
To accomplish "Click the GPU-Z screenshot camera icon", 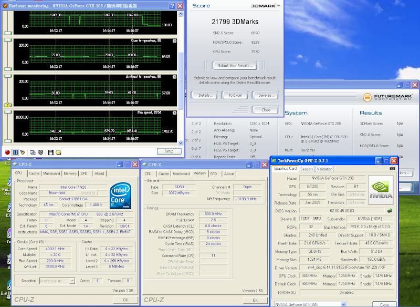I will click(393, 169).
